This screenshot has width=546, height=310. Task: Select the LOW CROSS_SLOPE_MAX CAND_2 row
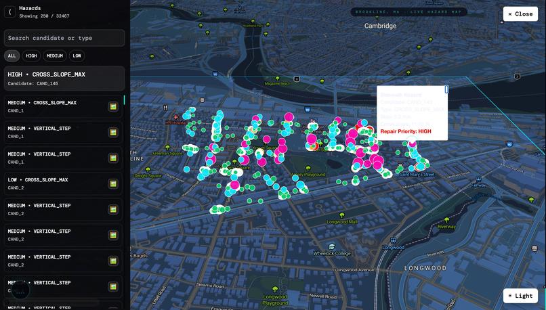coord(63,183)
